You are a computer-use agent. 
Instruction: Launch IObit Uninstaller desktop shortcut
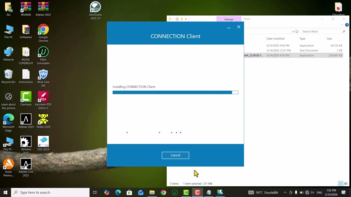[43, 56]
